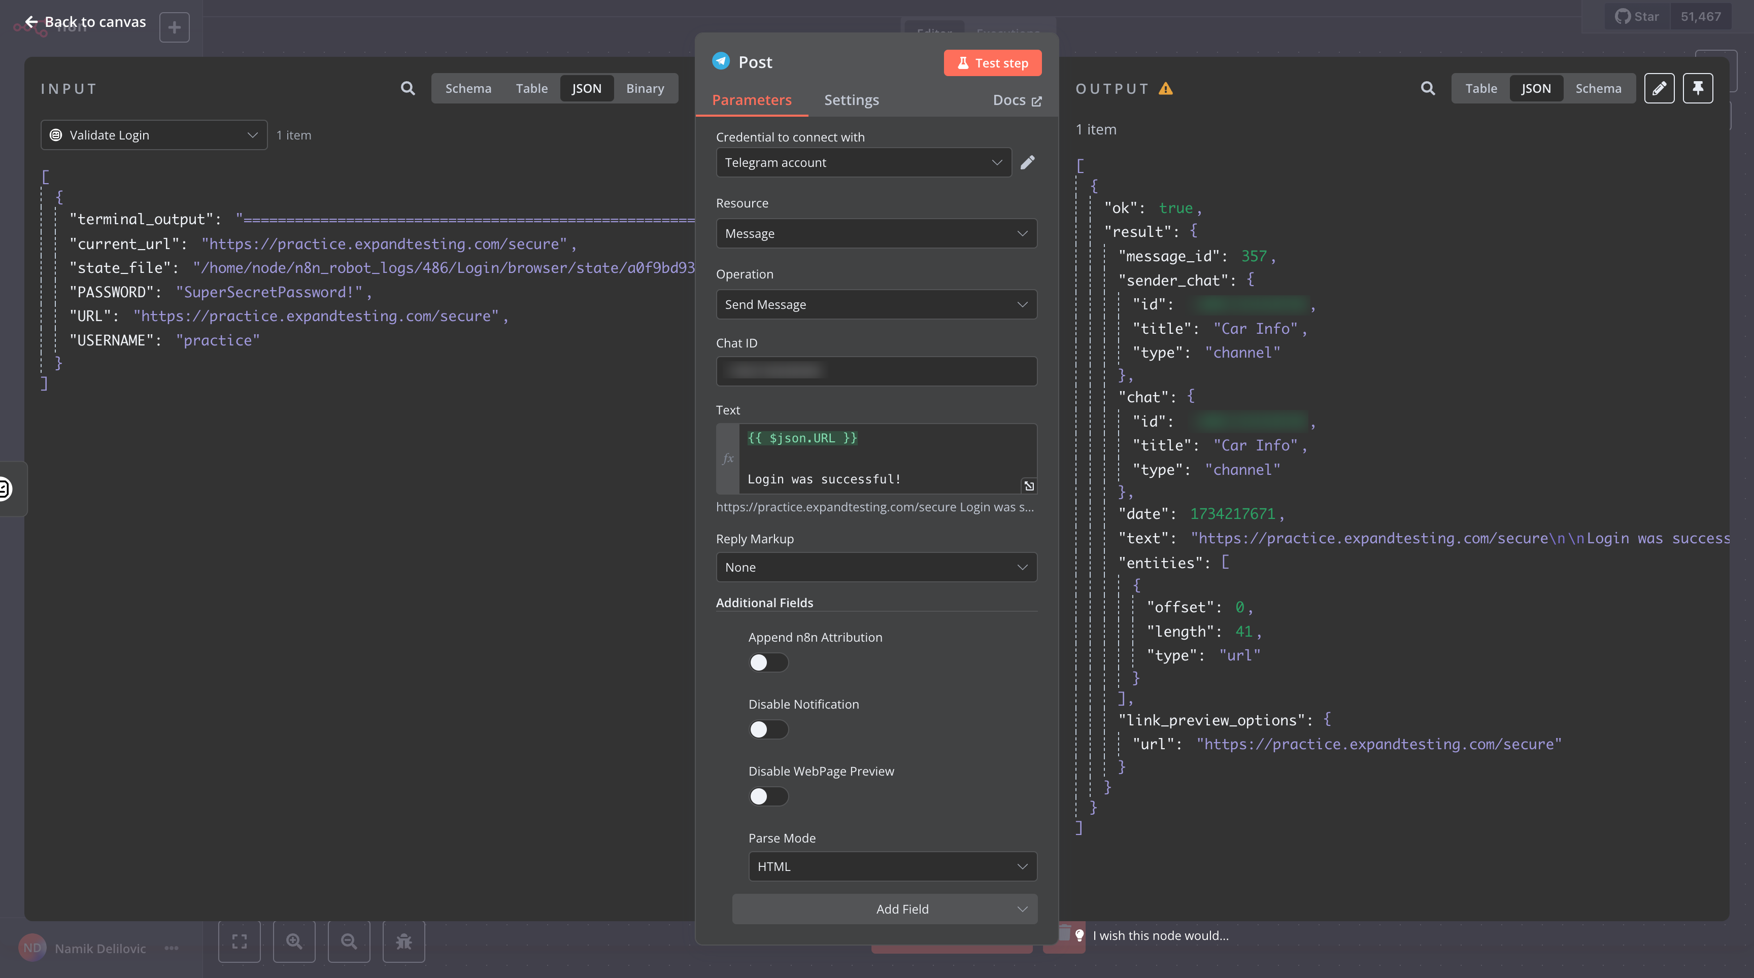Turn on Disable WebPage Preview toggle
This screenshot has width=1754, height=978.
coord(768,796)
